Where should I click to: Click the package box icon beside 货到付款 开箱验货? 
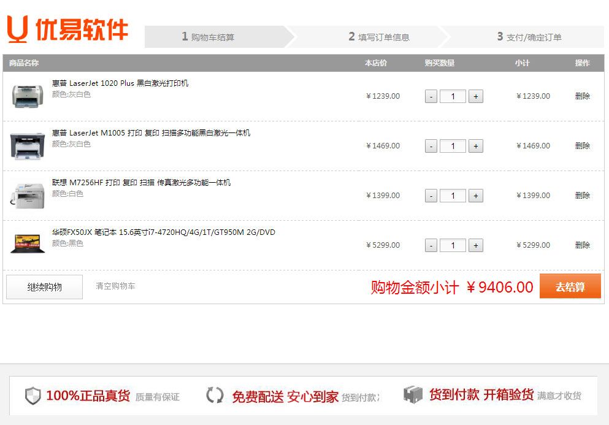click(x=413, y=395)
